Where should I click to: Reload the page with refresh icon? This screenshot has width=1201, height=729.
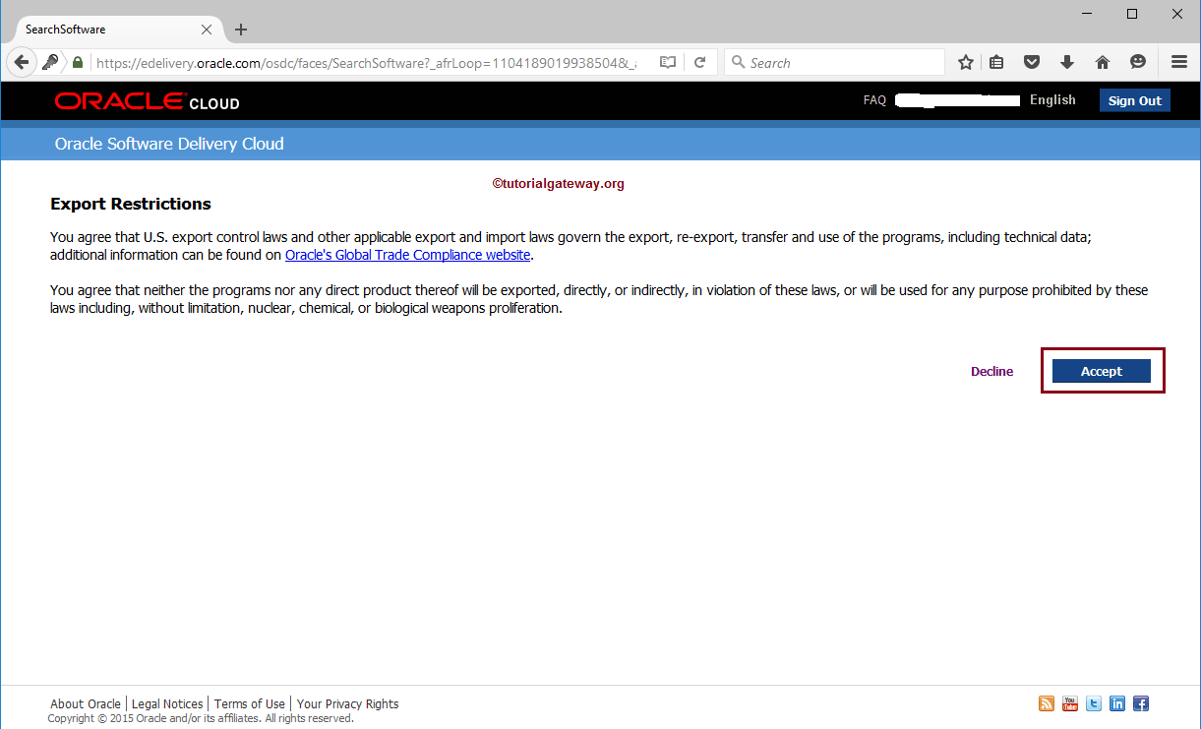point(699,62)
